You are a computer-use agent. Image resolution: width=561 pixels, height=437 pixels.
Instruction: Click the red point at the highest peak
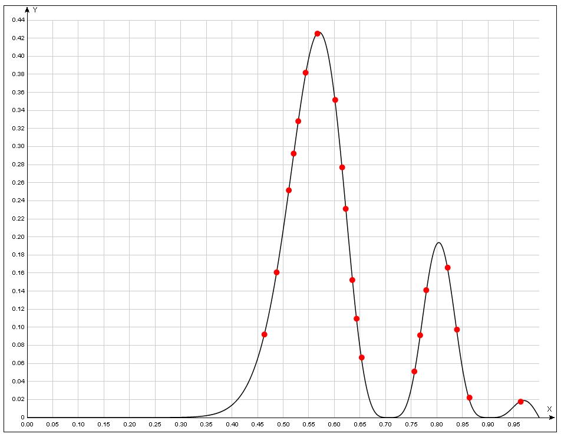pos(318,34)
